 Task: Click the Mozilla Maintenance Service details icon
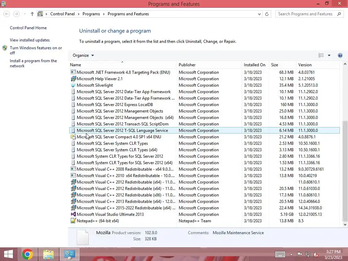pyautogui.click(x=83, y=237)
